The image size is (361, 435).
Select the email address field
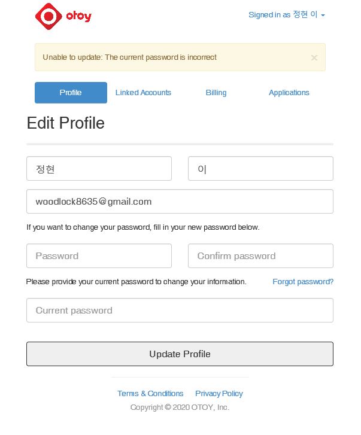click(180, 202)
